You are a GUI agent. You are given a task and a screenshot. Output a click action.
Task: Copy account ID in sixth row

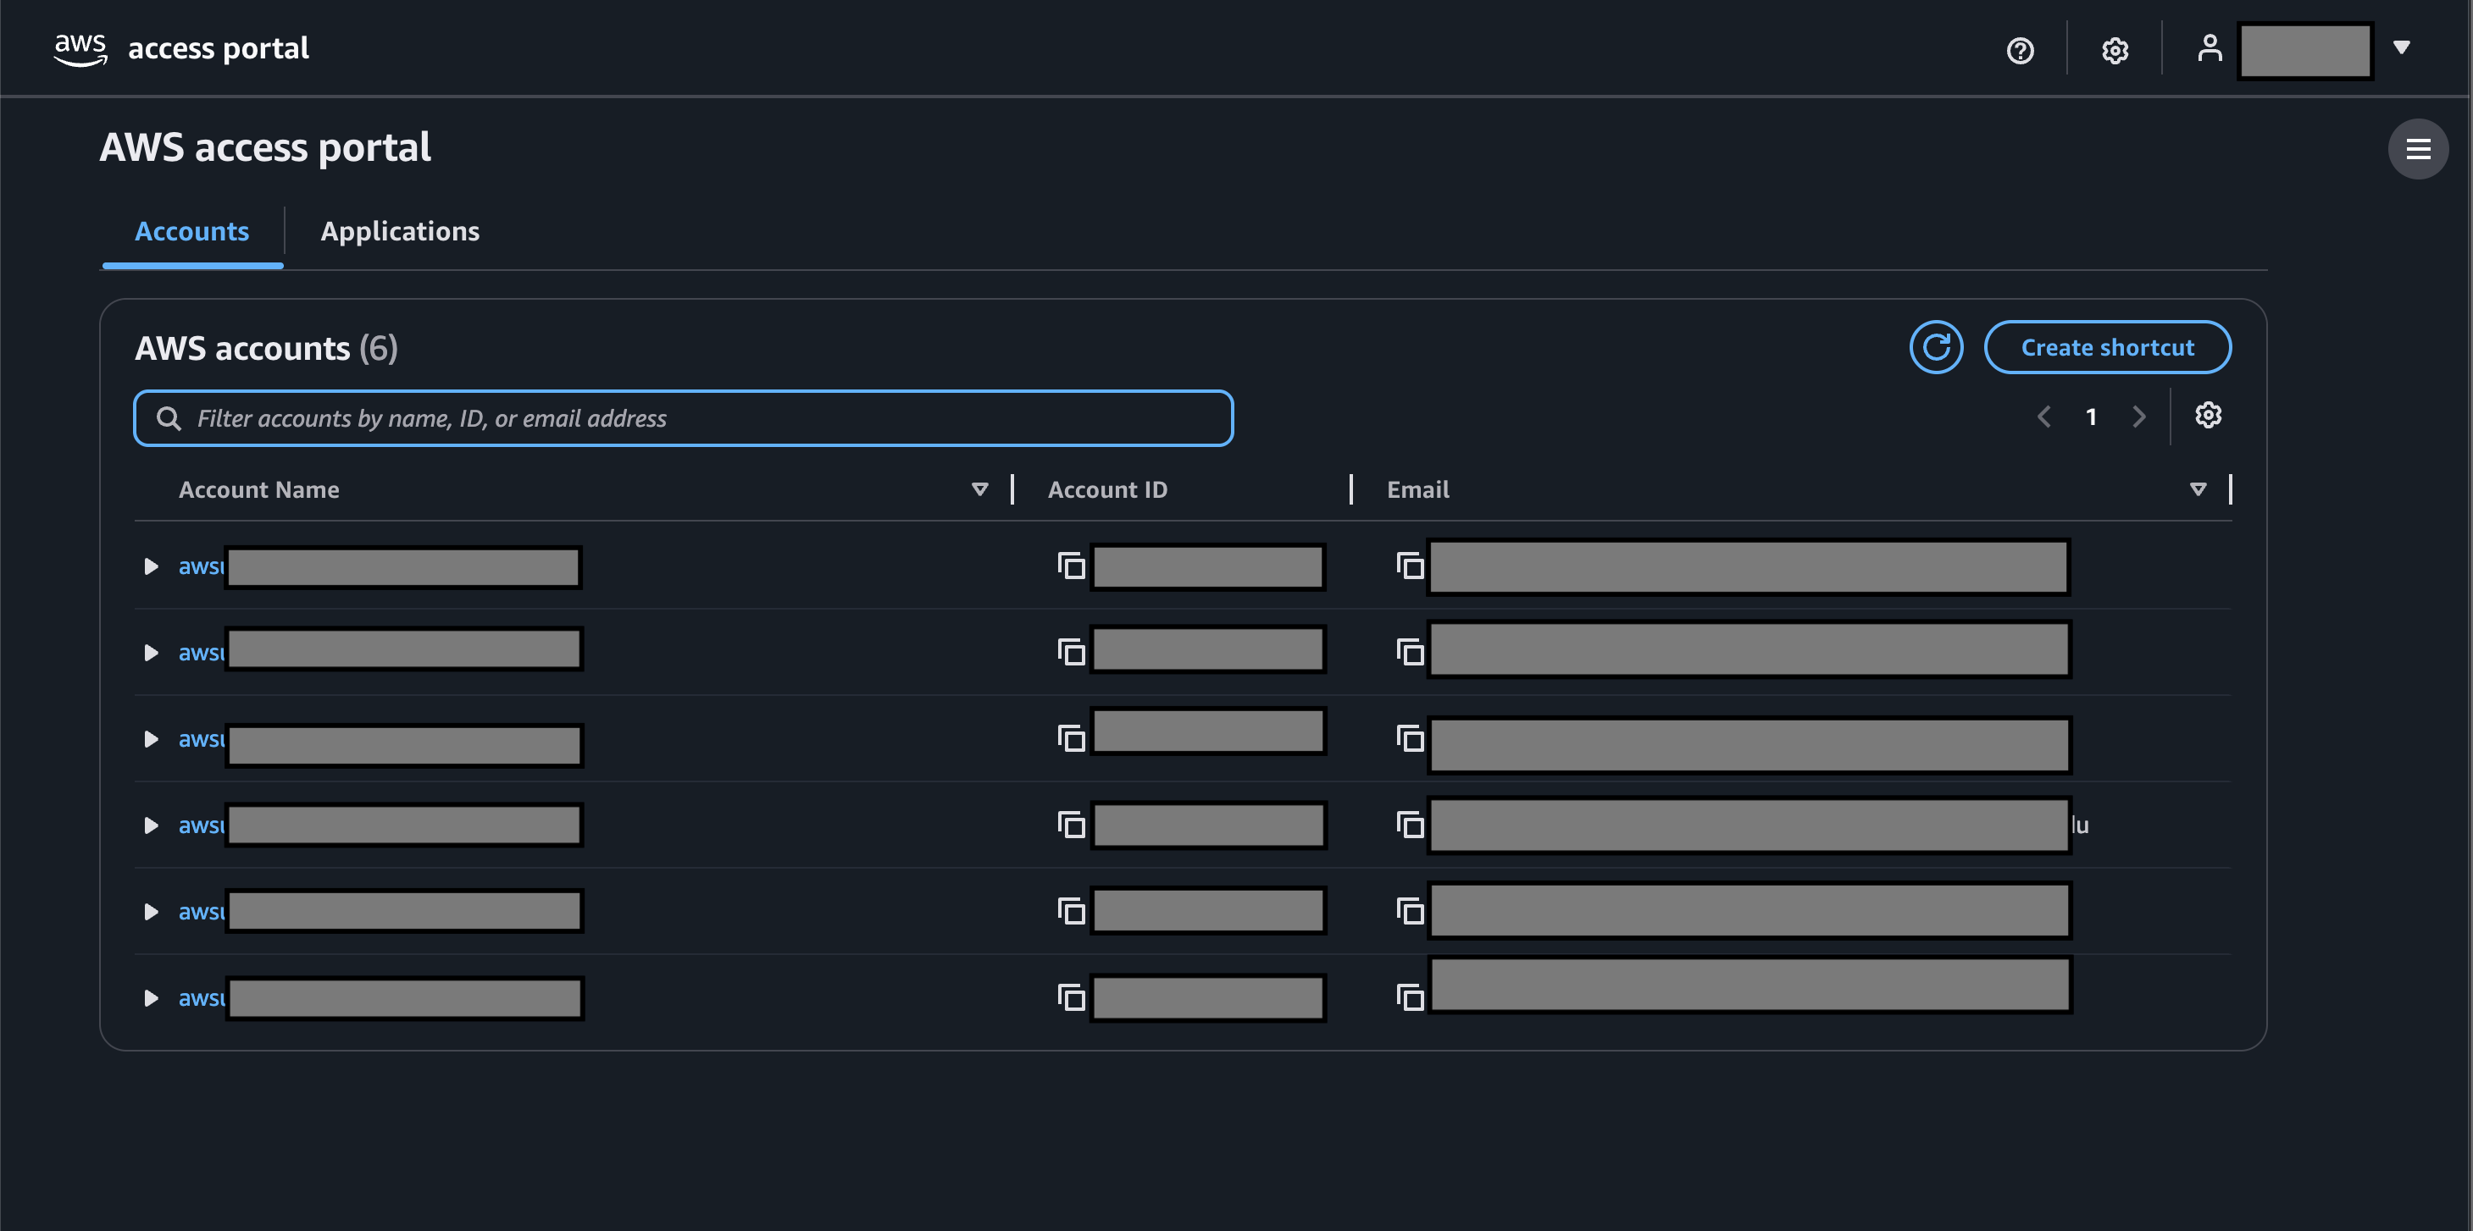(1070, 998)
